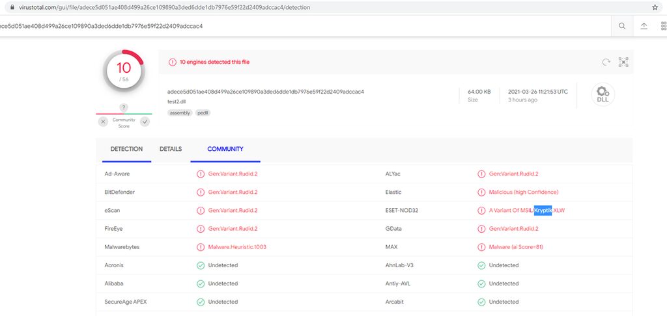
Task: Open the DETAILS tab
Action: (171, 149)
